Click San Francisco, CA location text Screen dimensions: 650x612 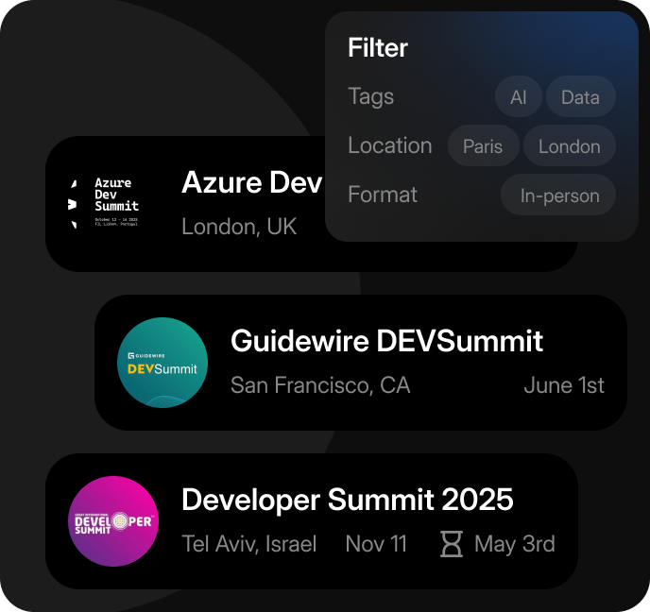pos(320,385)
